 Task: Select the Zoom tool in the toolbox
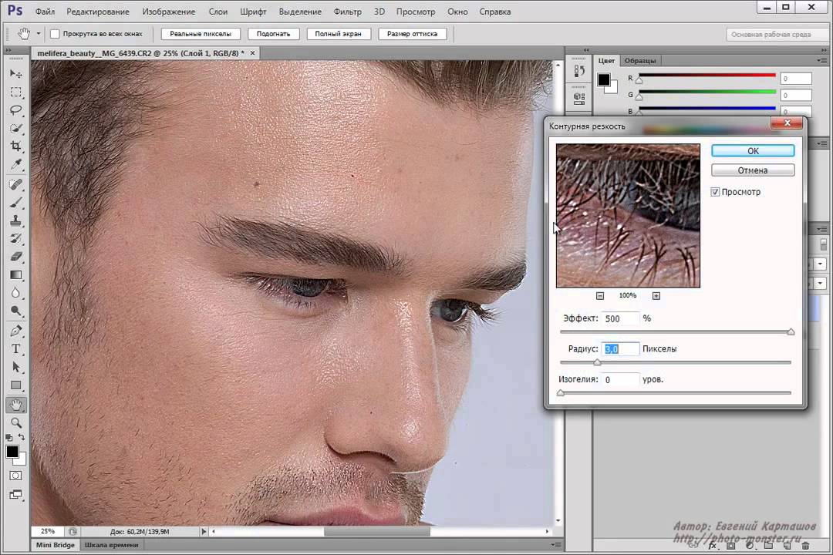pyautogui.click(x=16, y=422)
